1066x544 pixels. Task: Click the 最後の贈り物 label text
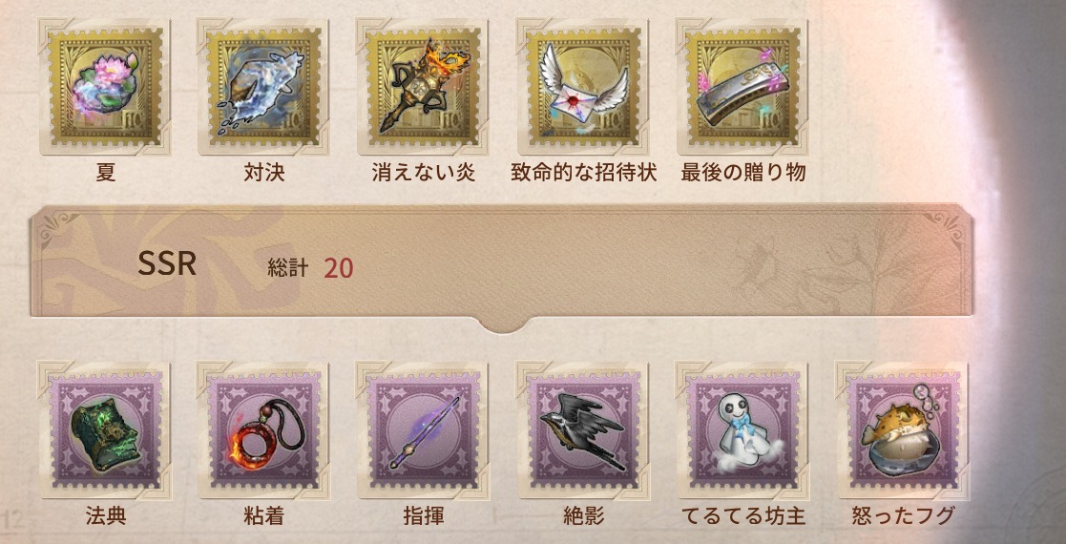(743, 173)
